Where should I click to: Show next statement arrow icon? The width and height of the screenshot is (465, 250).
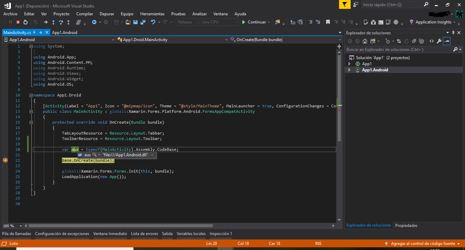(x=46, y=22)
